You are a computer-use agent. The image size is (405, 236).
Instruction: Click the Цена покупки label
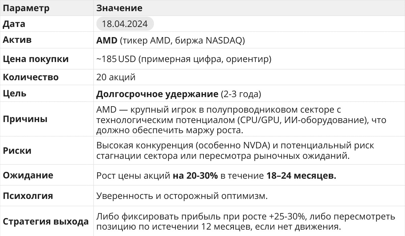36,59
